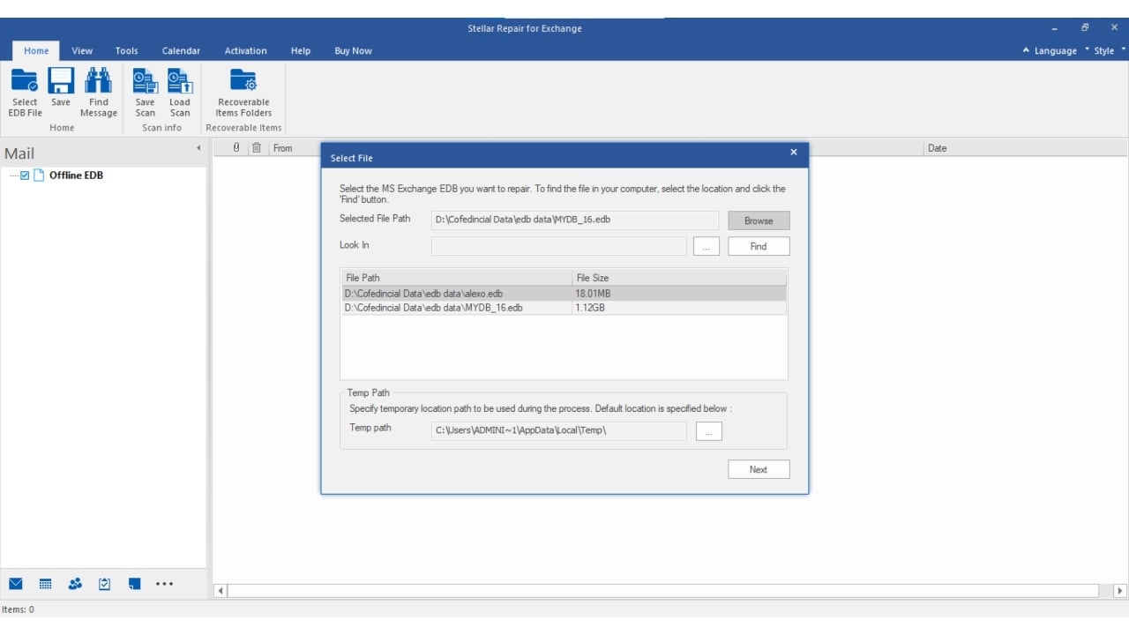Image resolution: width=1129 pixels, height=635 pixels.
Task: Click the Browse button
Action: [x=758, y=220]
